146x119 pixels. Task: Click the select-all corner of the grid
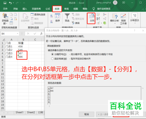tap(4, 39)
